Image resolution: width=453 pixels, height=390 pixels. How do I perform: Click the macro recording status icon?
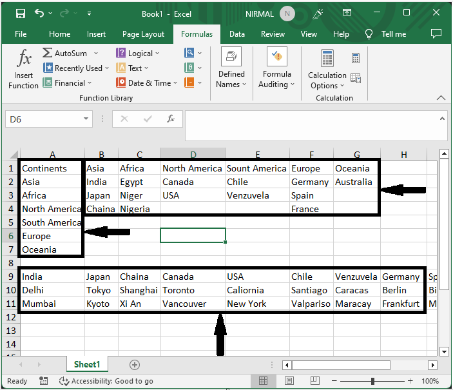pos(43,381)
